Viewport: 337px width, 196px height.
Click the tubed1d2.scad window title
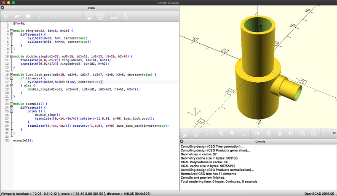coord(168,3)
